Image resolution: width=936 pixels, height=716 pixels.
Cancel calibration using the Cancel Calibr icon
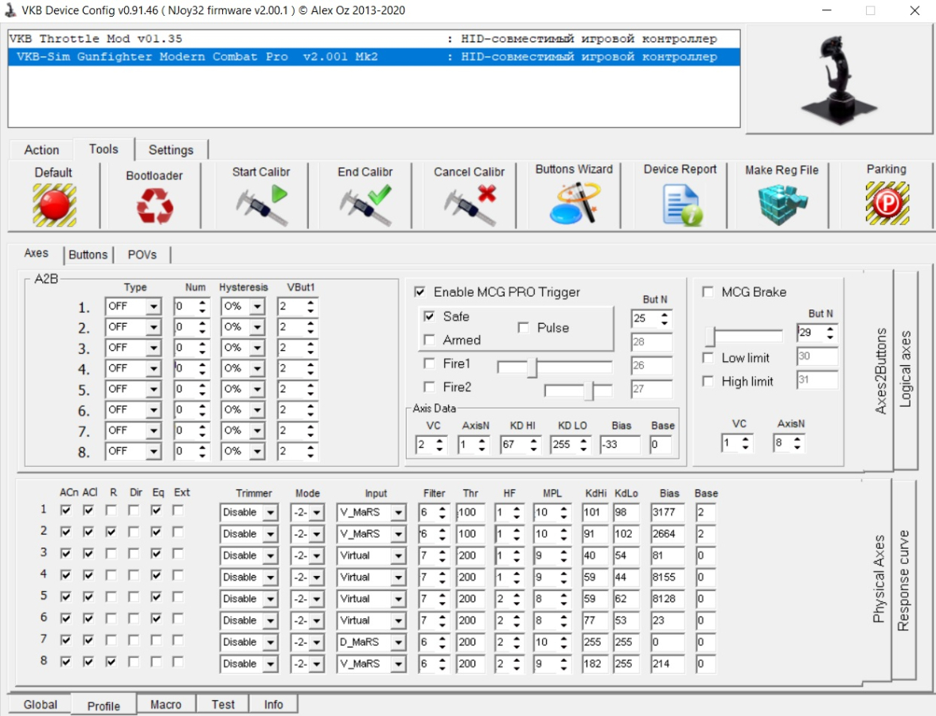tap(470, 205)
